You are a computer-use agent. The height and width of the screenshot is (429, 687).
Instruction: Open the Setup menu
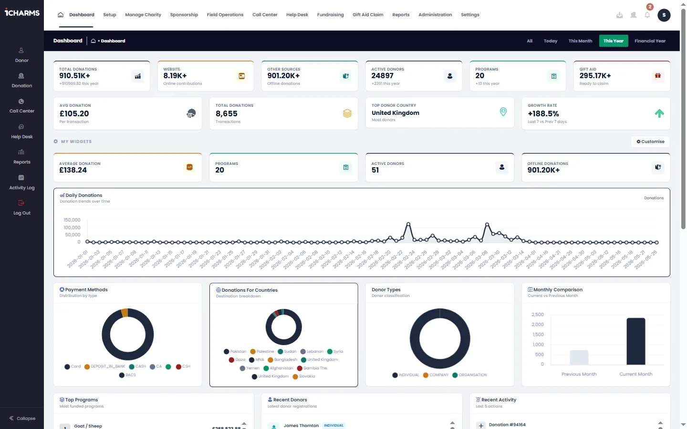point(110,15)
